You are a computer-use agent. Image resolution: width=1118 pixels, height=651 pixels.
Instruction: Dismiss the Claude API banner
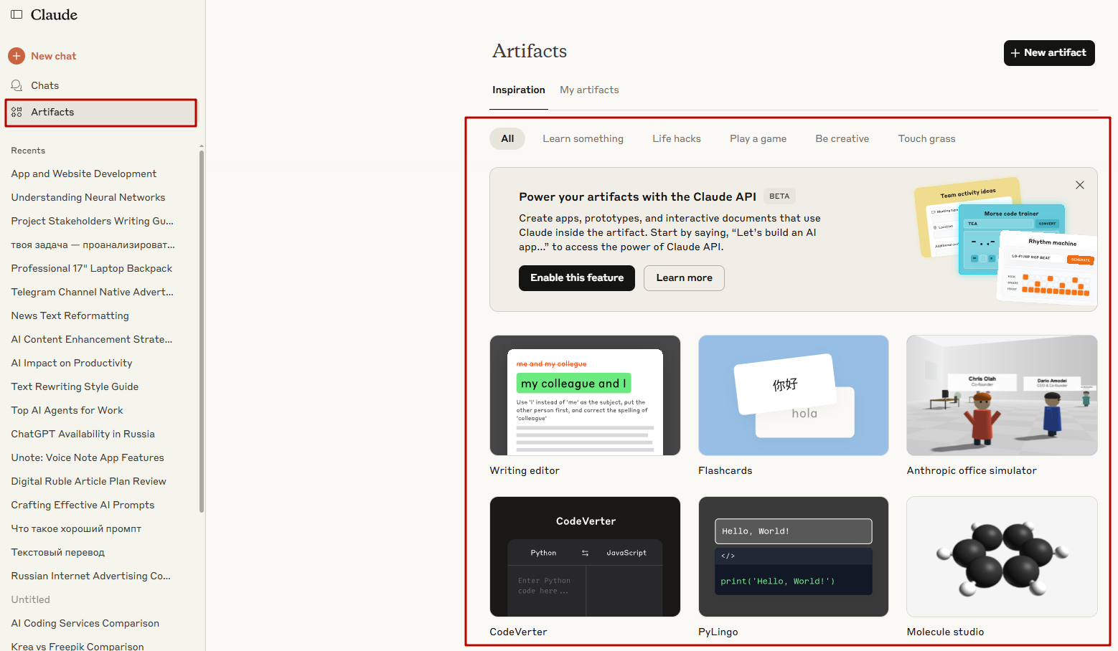coord(1080,185)
